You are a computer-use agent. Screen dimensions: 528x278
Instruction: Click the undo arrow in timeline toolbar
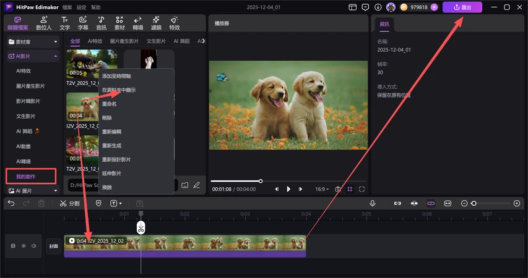pos(11,203)
